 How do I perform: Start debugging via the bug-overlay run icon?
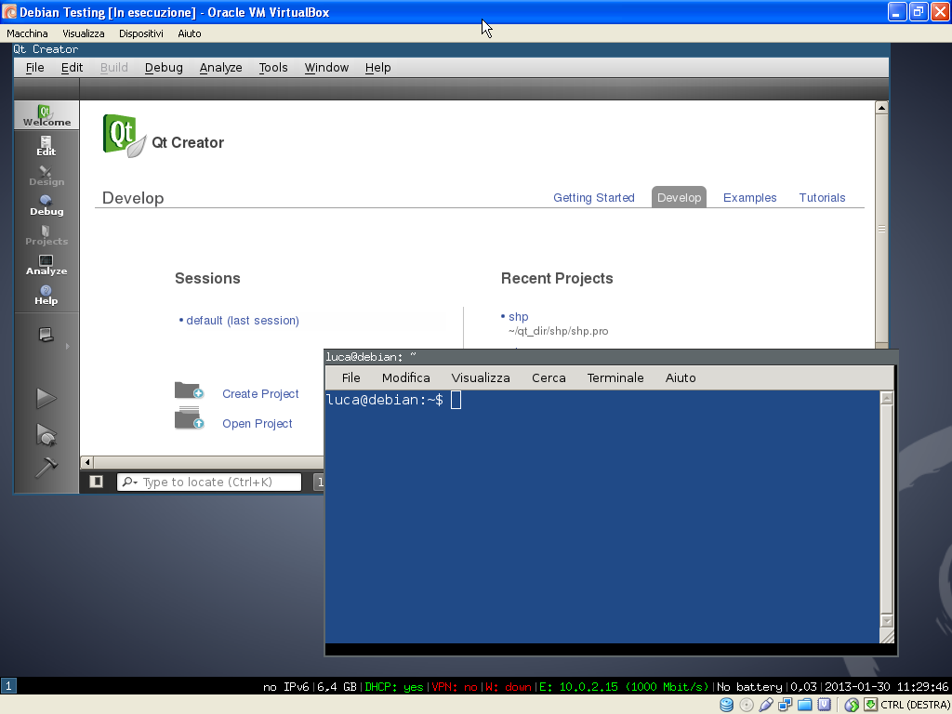46,434
